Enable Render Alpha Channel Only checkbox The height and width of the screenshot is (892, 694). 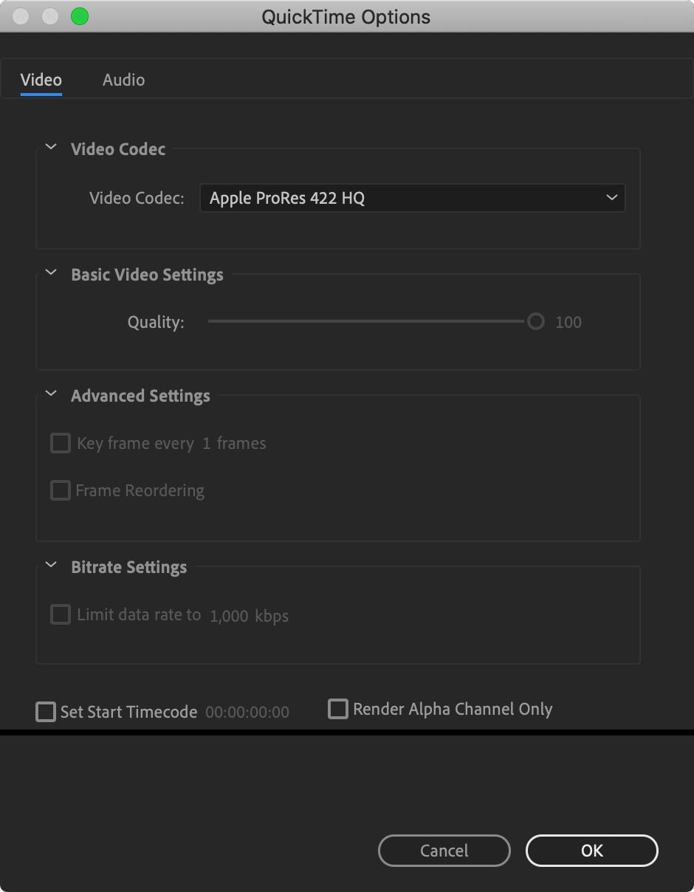[338, 709]
